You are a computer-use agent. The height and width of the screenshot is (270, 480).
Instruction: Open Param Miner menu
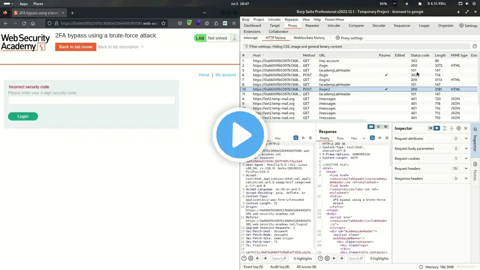(334, 19)
